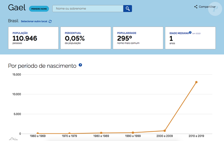Click the 1990 a 1999 axis label
Screen dimensions: 224x141
point(133,136)
